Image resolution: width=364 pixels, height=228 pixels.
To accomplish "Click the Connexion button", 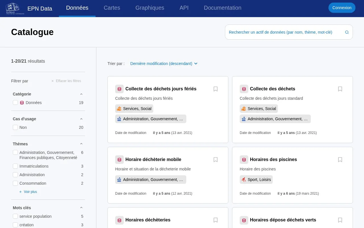I will point(342,8).
